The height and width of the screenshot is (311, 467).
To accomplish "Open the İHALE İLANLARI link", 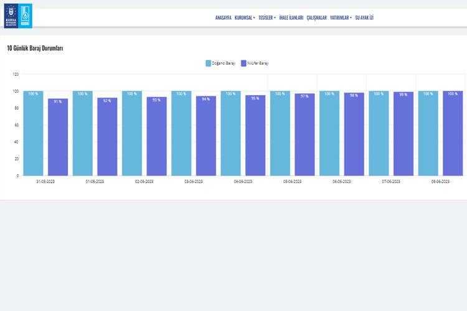I will (x=291, y=18).
